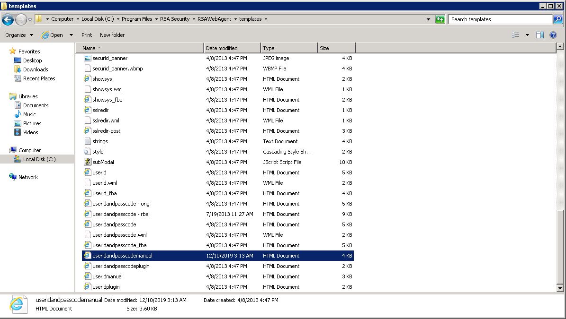Click the Print toolbar button
The height and width of the screenshot is (319, 566).
click(x=87, y=35)
